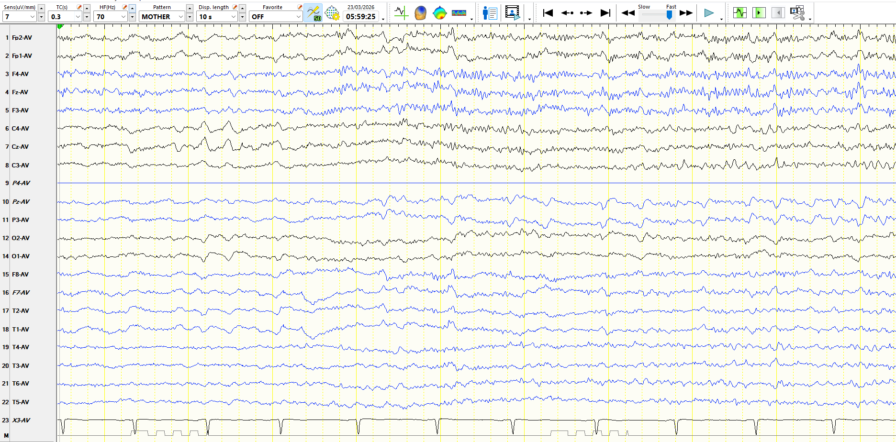Step display length down
The image size is (896, 442).
[x=243, y=17]
